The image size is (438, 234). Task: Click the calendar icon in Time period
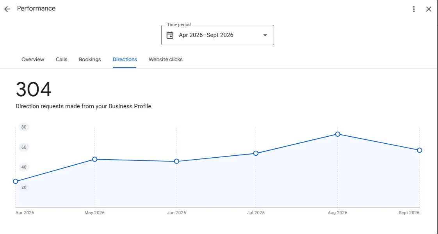(x=170, y=35)
